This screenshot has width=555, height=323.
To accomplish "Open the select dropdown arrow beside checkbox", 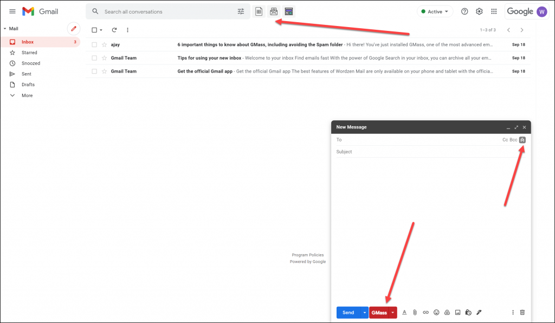I will coord(101,30).
